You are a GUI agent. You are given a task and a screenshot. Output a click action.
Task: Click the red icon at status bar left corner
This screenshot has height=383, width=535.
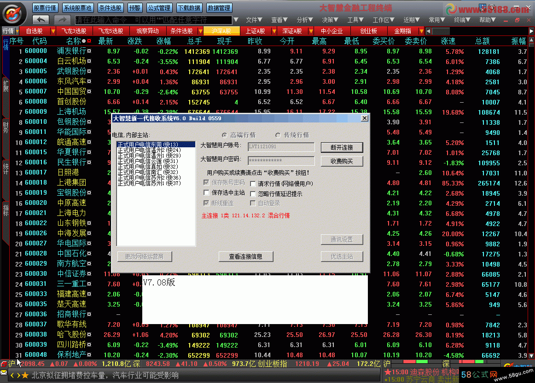tap(3, 364)
